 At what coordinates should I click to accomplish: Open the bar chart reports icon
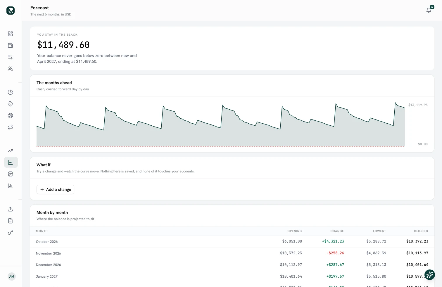(x=11, y=186)
